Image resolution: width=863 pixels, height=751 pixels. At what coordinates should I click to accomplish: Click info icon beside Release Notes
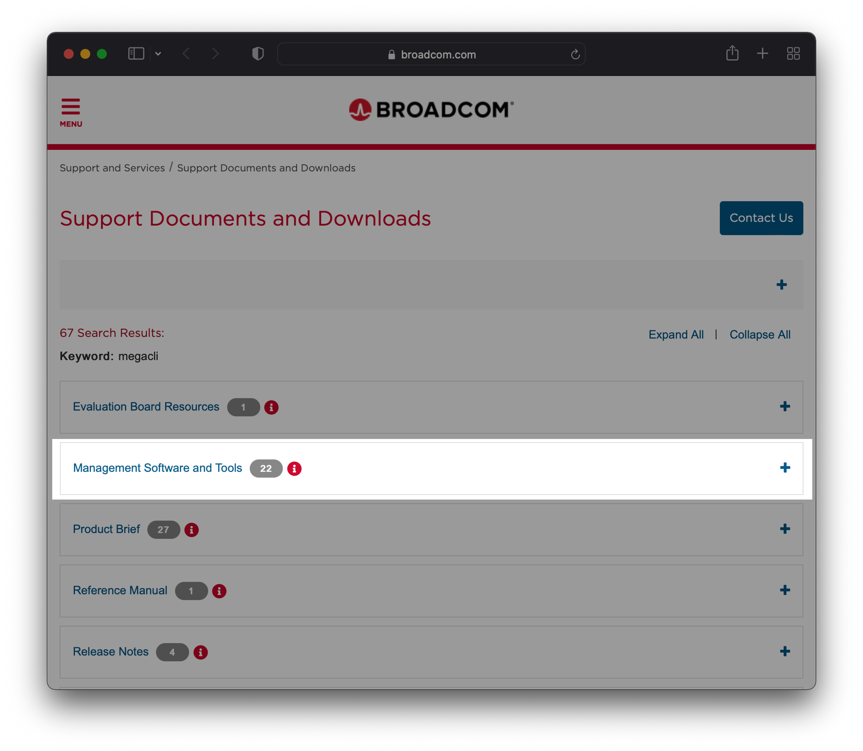tap(201, 652)
